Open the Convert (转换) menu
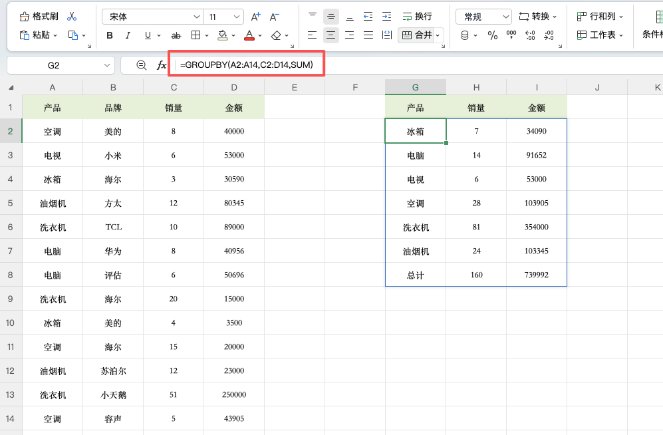The width and height of the screenshot is (663, 435). coord(538,17)
